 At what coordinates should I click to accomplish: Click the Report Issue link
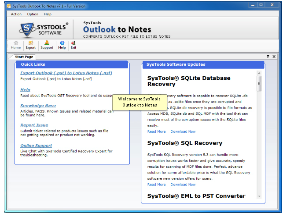click(34, 125)
